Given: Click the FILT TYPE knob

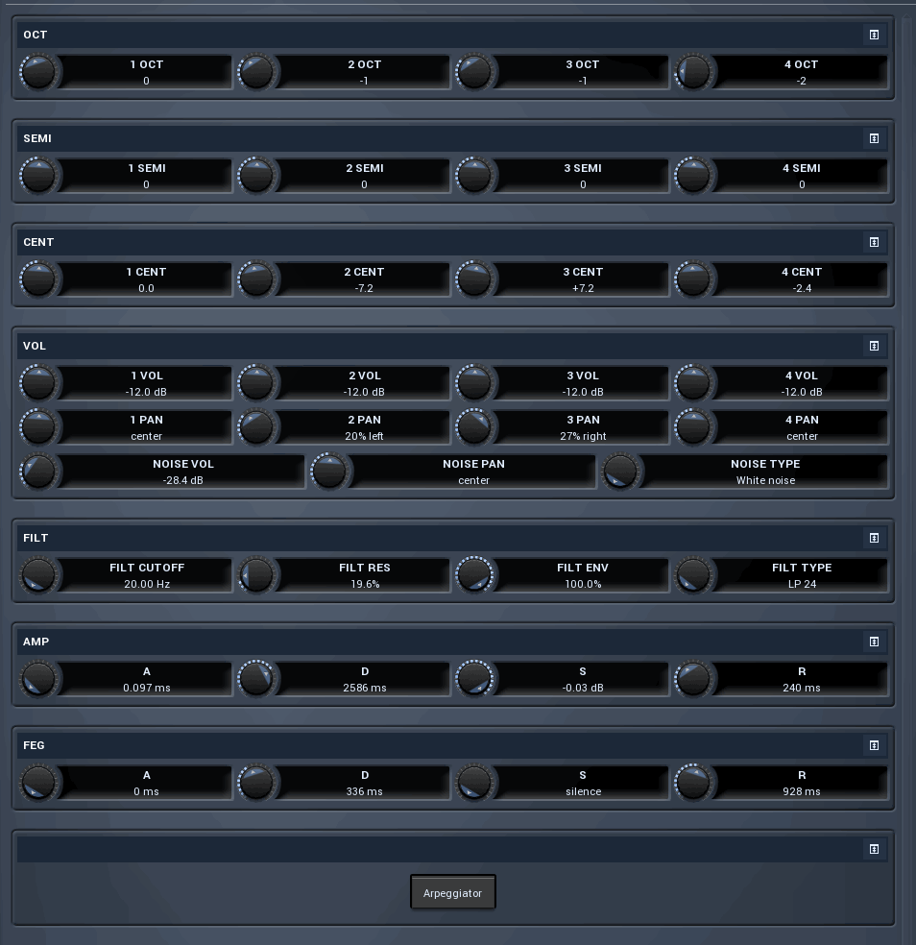Looking at the screenshot, I should click(x=693, y=575).
